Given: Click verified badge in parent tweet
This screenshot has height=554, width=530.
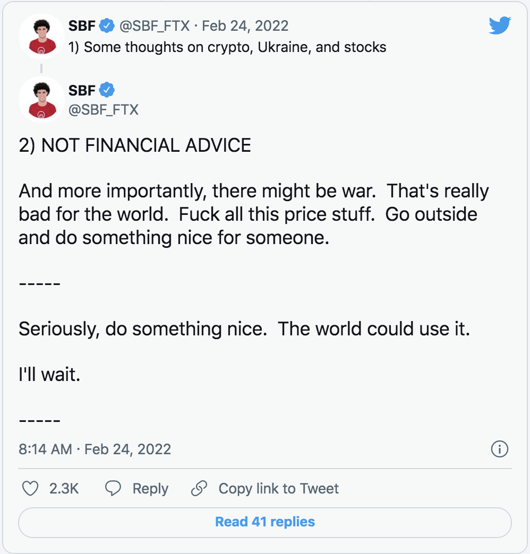Looking at the screenshot, I should [108, 25].
